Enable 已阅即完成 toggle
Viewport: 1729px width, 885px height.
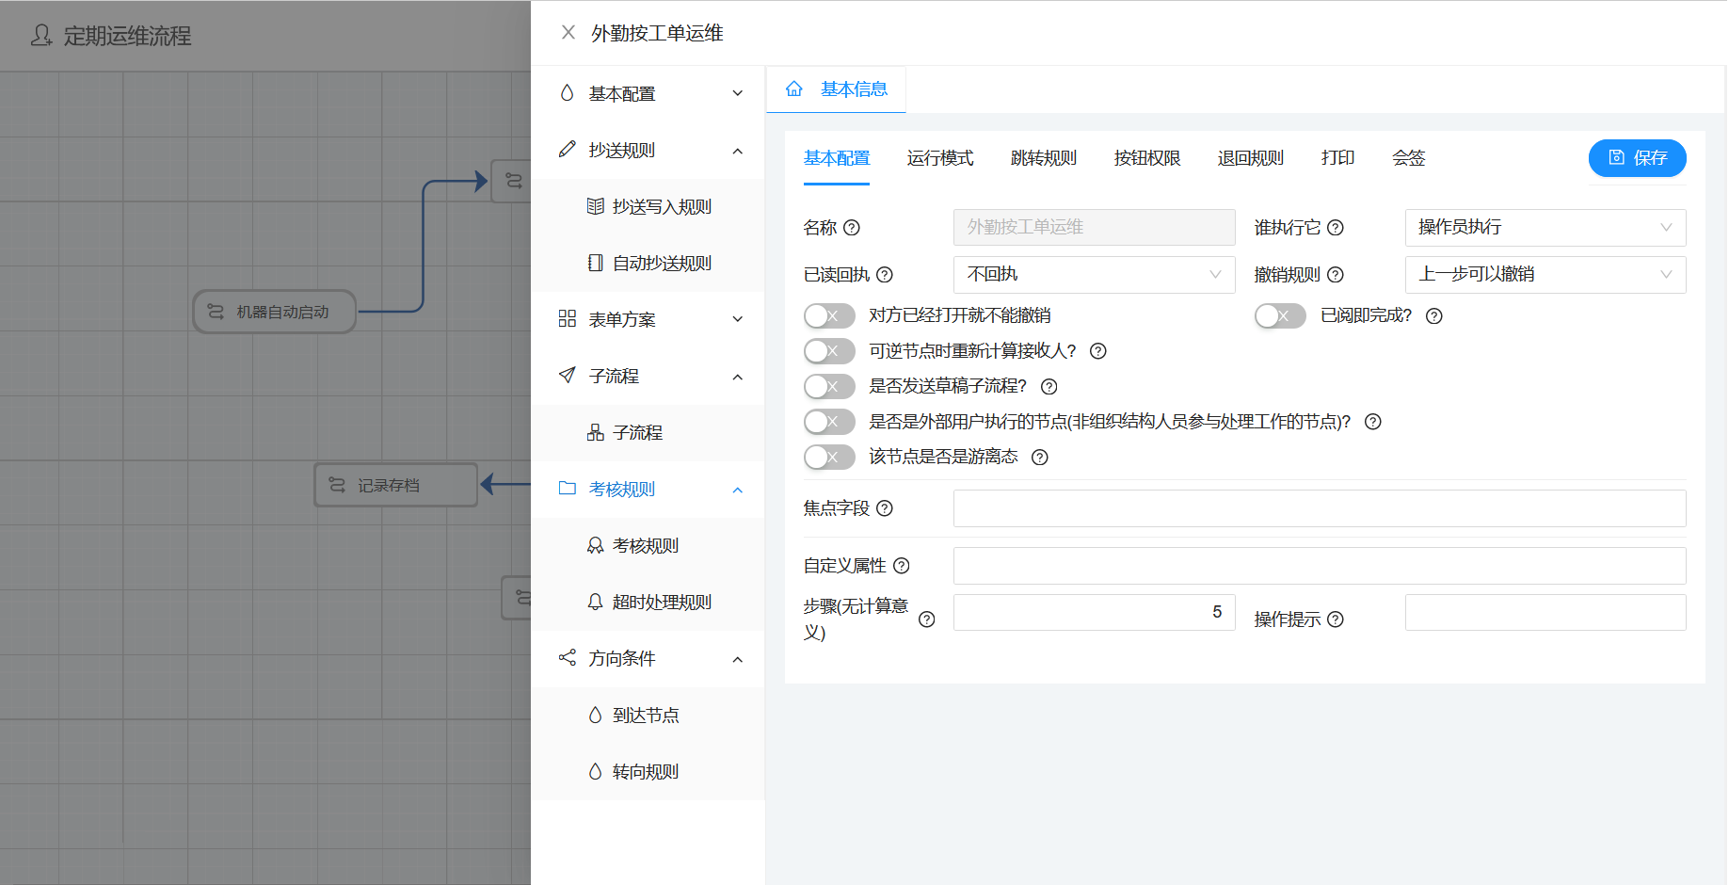coord(1280,315)
